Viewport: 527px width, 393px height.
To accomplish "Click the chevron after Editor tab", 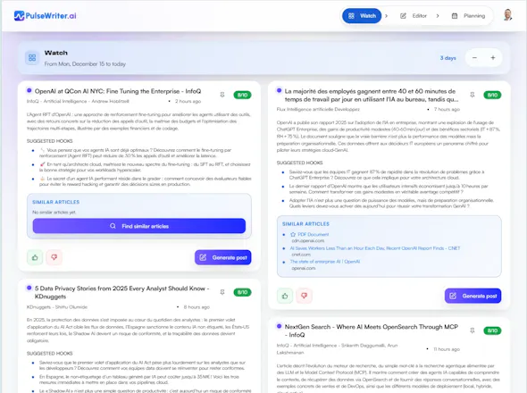I will [x=438, y=16].
